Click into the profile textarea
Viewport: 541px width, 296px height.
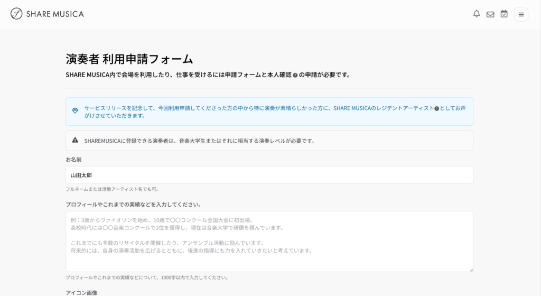tap(269, 241)
